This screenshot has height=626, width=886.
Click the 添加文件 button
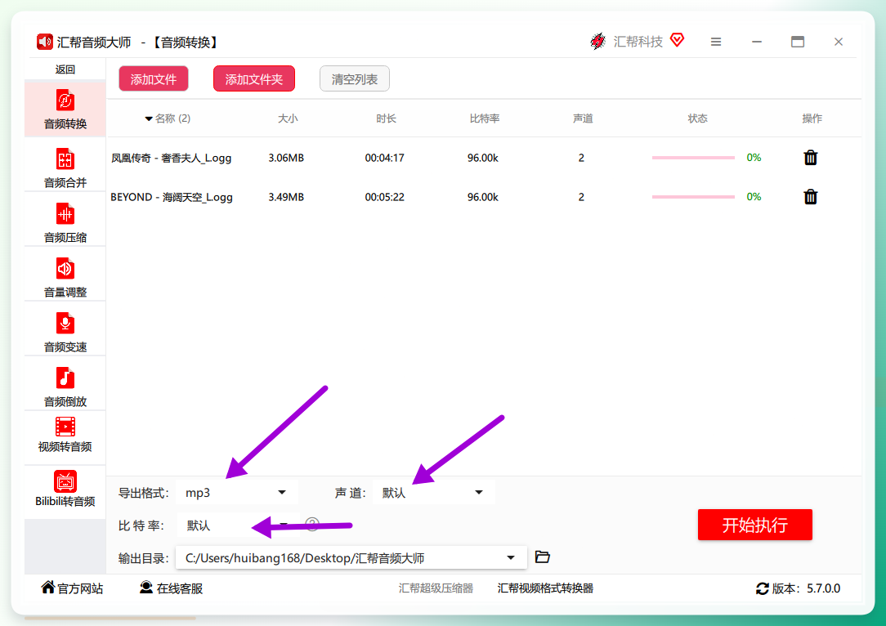pos(153,79)
